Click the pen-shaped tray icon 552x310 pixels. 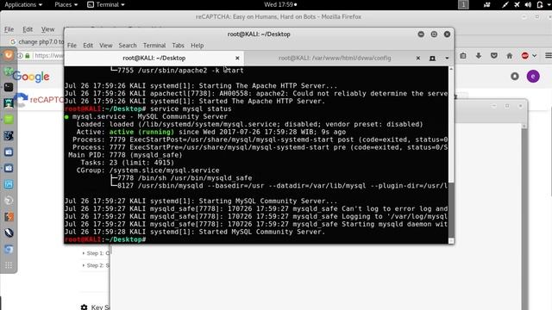[505, 4]
